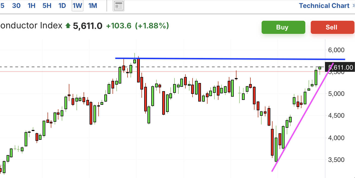Viewport: 355px width, 178px height.
Task: Click the 3,500 axis label
Action: pyautogui.click(x=337, y=159)
